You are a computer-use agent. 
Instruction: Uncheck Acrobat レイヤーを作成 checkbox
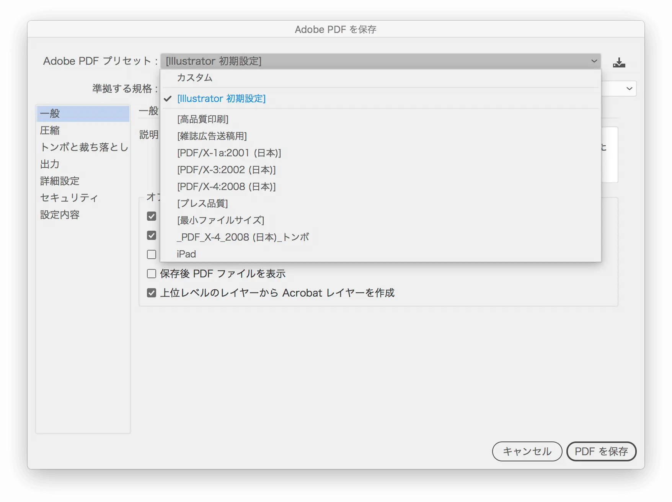click(152, 293)
